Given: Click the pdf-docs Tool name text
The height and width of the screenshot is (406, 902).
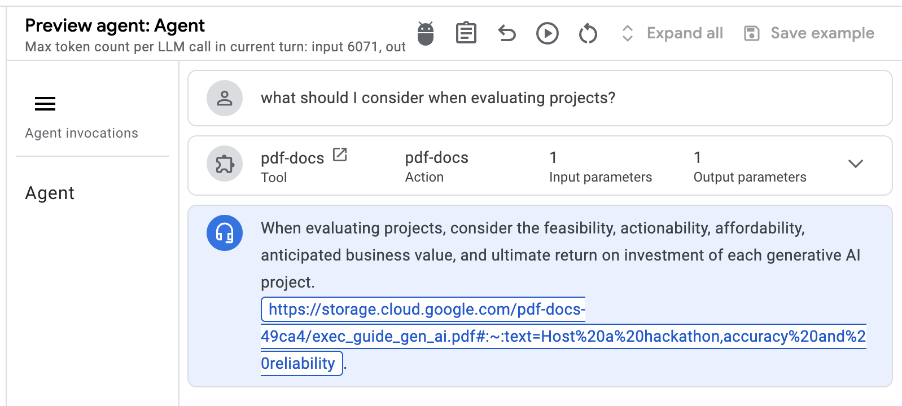Looking at the screenshot, I should 292,158.
